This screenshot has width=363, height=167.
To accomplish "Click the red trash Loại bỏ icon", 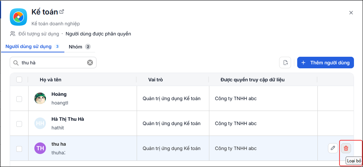I will point(346,148).
